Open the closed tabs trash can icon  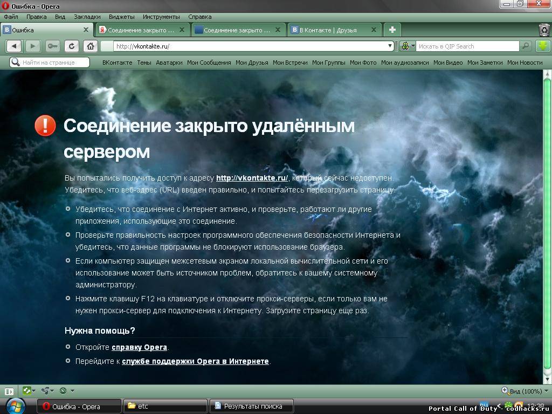[x=544, y=30]
